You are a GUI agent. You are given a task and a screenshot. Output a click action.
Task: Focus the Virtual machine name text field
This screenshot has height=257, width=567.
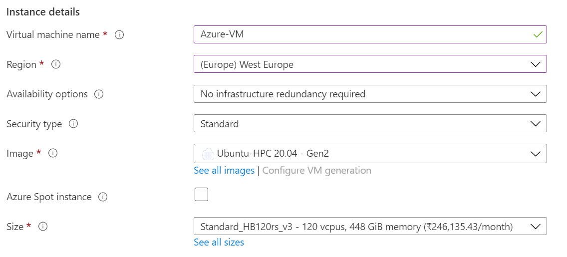pos(359,35)
